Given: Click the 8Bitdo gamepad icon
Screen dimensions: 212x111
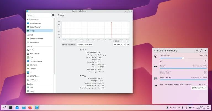Looking at the screenshot, I should click(x=156, y=78).
